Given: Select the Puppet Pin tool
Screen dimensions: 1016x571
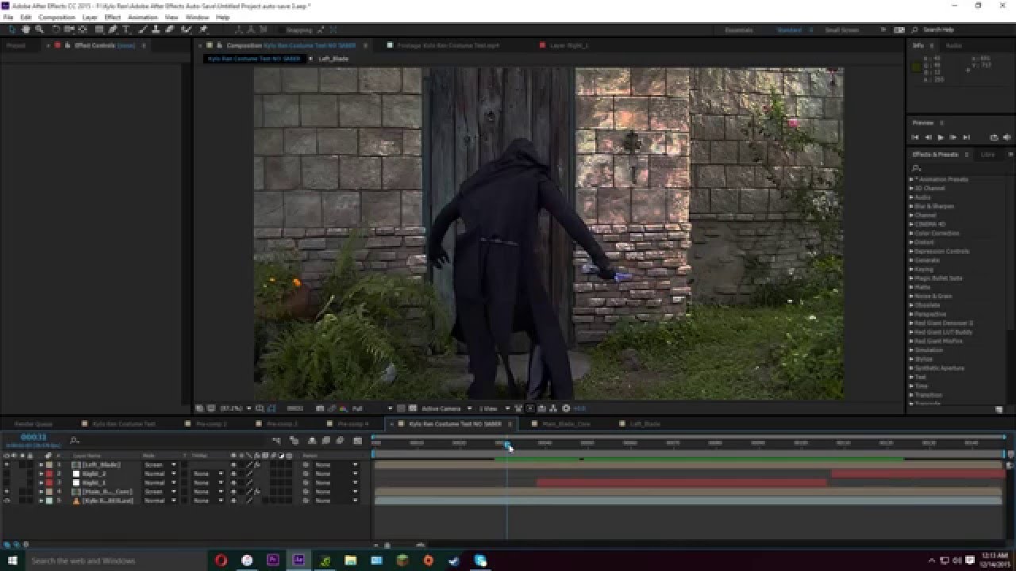Looking at the screenshot, I should click(x=203, y=29).
